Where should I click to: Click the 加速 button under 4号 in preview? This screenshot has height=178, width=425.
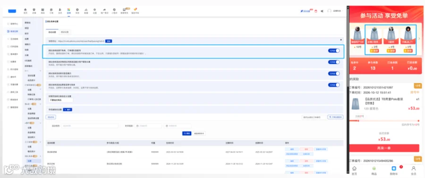[x=391, y=51]
